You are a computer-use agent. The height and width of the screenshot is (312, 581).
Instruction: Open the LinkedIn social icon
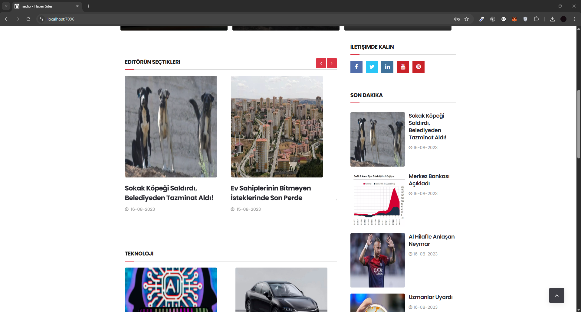click(387, 67)
